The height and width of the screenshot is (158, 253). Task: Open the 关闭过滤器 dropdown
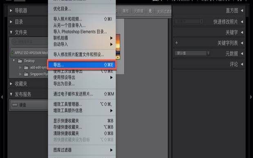click(x=164, y=11)
